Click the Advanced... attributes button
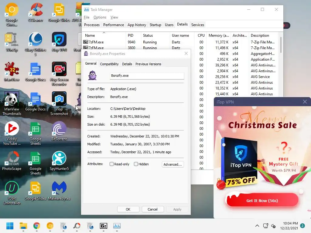 (173, 164)
